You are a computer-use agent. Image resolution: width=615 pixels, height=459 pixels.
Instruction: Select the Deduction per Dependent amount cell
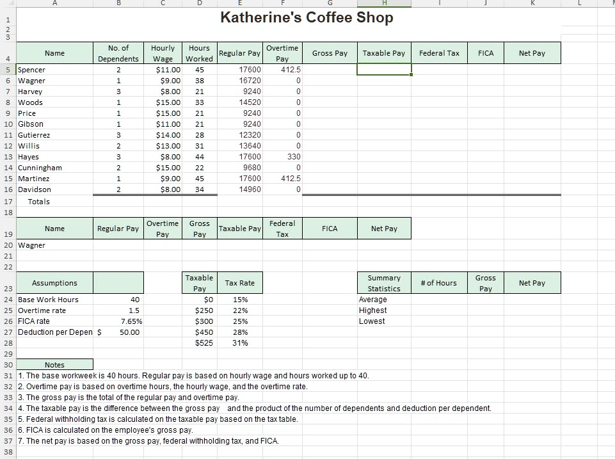tap(118, 332)
